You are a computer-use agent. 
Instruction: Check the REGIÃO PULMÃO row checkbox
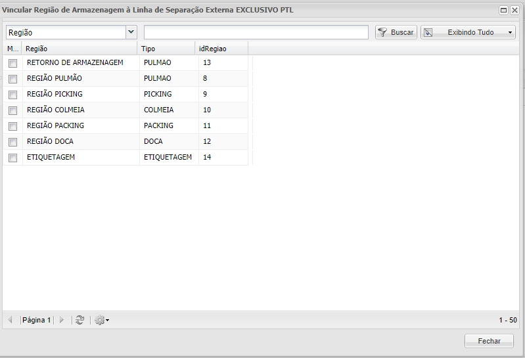pos(12,79)
